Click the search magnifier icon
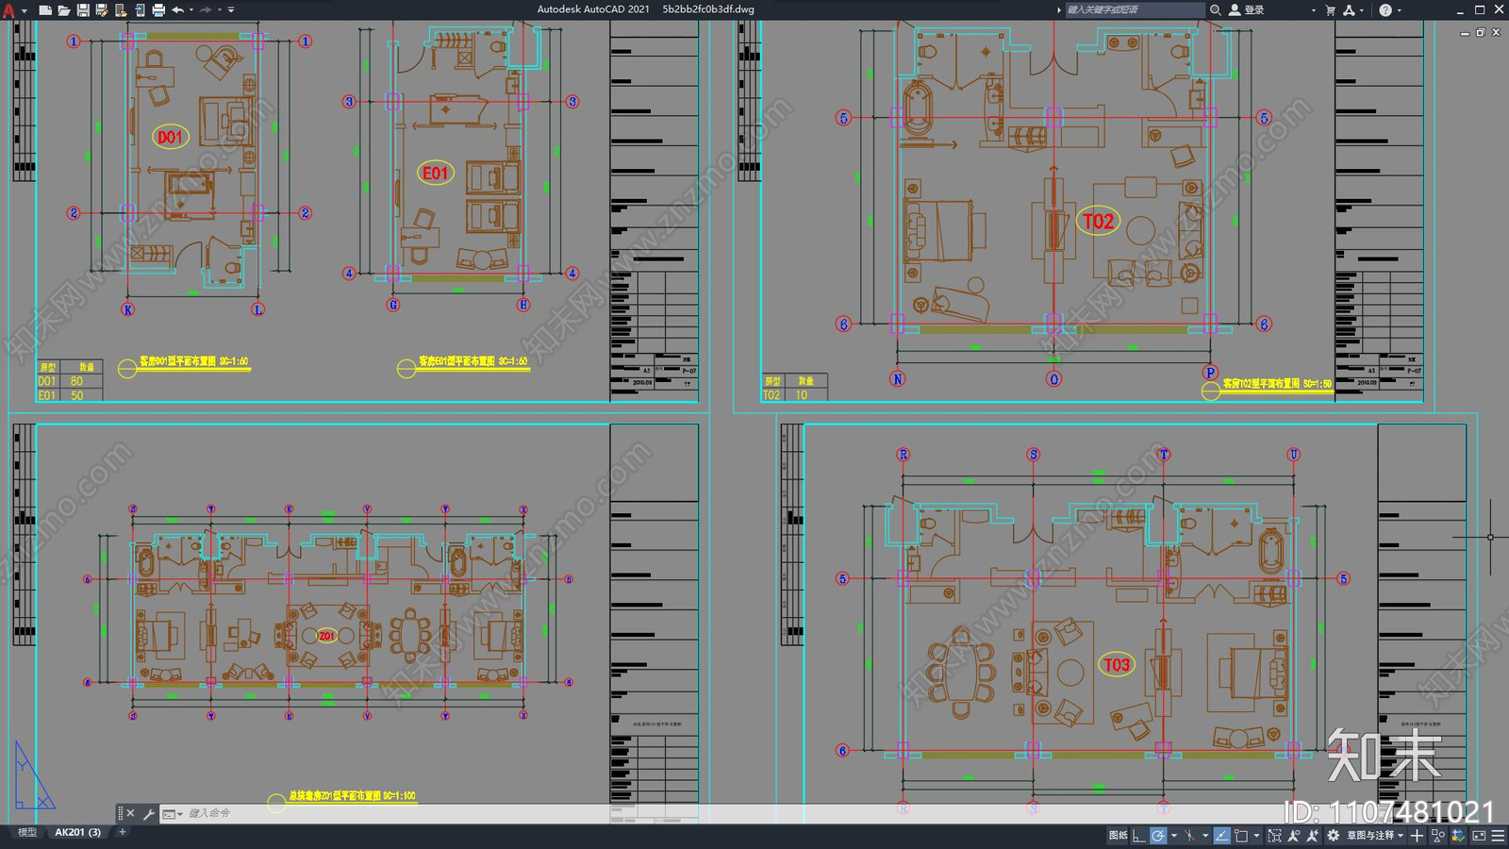This screenshot has width=1509, height=849. click(x=1216, y=9)
